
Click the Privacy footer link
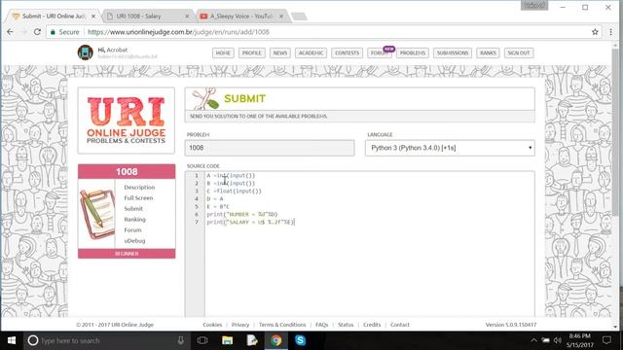(240, 325)
